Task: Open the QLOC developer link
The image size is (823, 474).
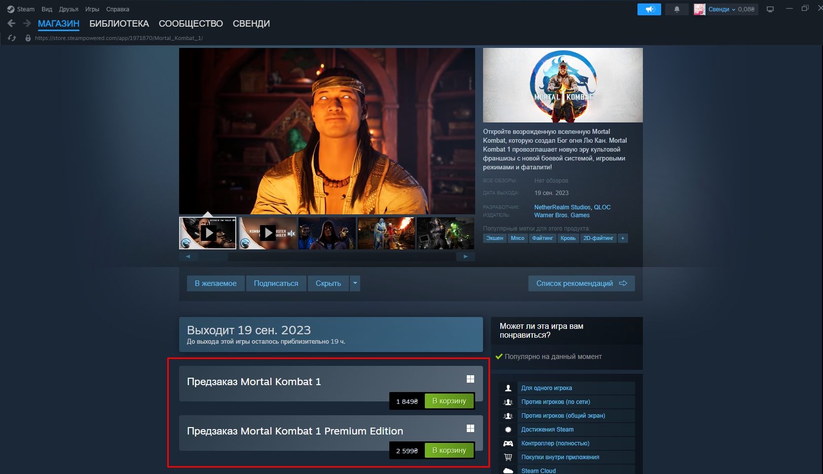Action: pyautogui.click(x=602, y=207)
